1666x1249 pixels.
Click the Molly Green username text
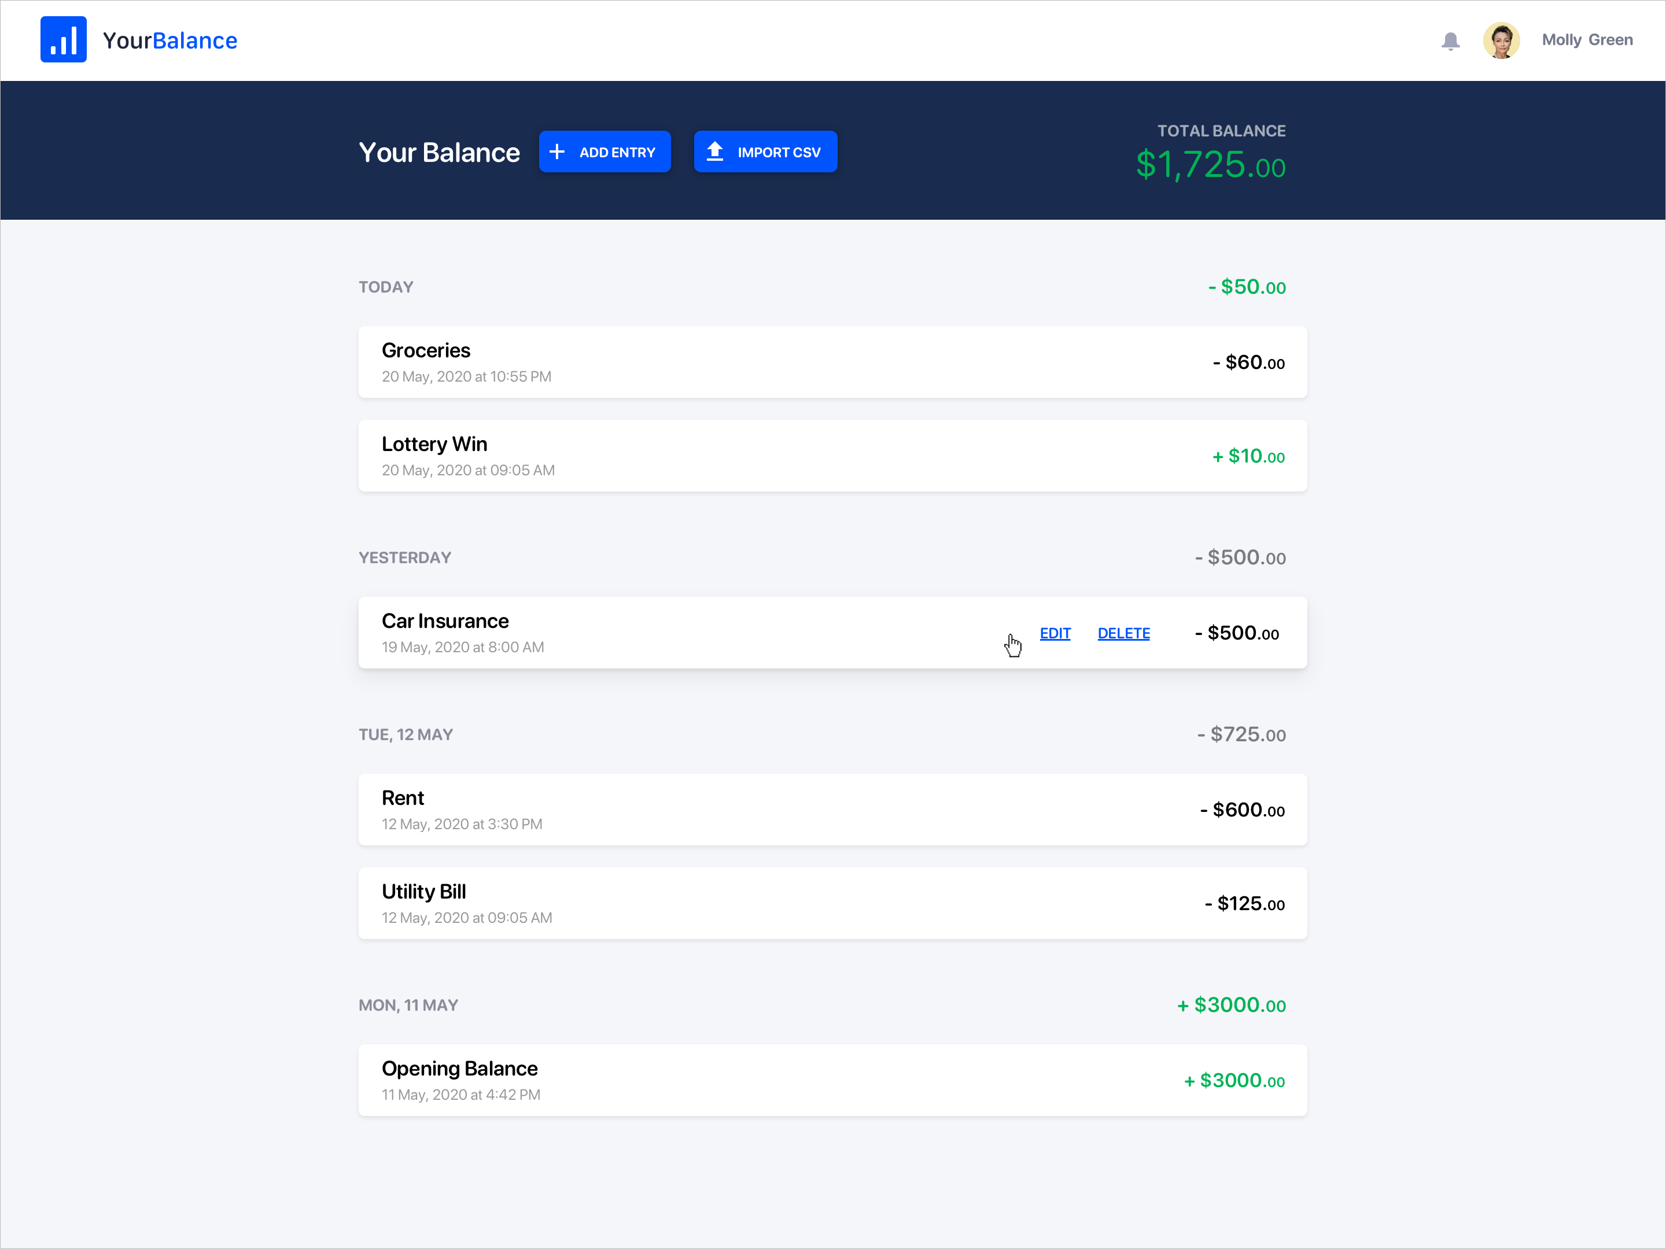click(x=1587, y=40)
